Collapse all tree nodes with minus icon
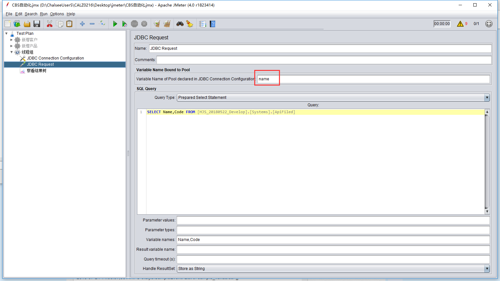Screen dimensions: 500x281 tap(92, 24)
